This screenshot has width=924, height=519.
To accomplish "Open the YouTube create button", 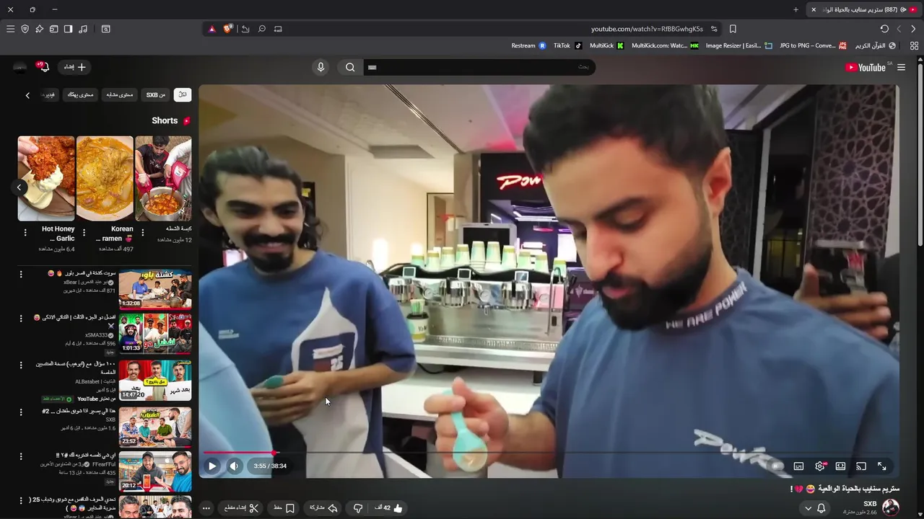I will click(75, 67).
